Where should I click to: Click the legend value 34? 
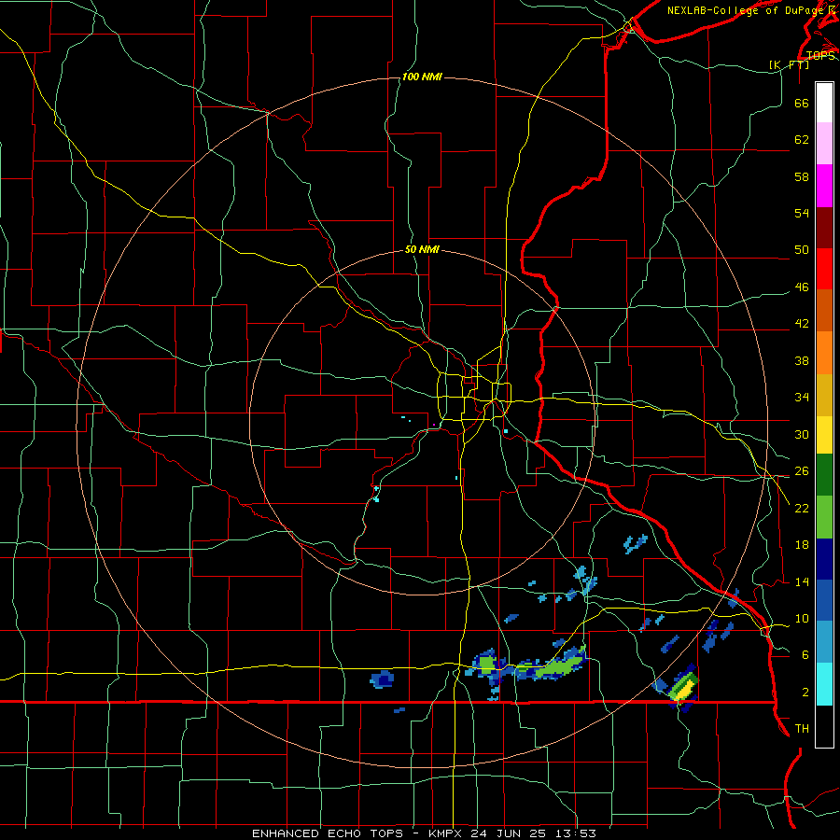pyautogui.click(x=802, y=397)
